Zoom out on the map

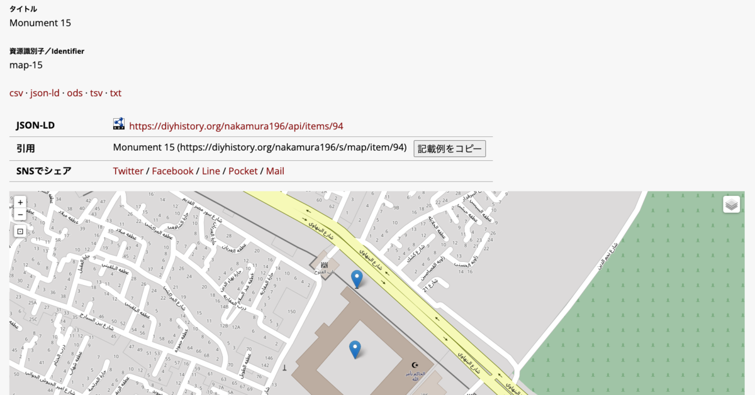click(x=20, y=214)
